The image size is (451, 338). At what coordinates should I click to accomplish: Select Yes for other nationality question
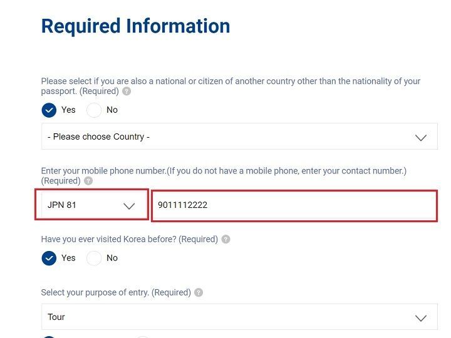[49, 110]
